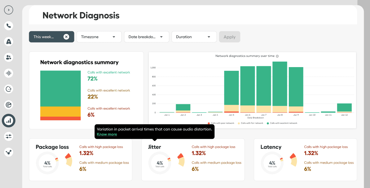Expand the Date breakdown dropdown
Image resolution: width=370 pixels, height=188 pixels.
[146, 37]
